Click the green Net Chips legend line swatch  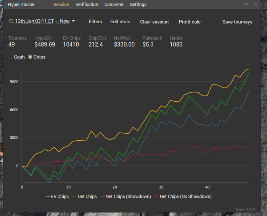74,197
